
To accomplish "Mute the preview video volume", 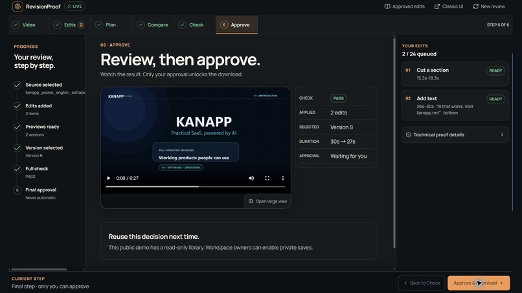I will click(x=251, y=179).
